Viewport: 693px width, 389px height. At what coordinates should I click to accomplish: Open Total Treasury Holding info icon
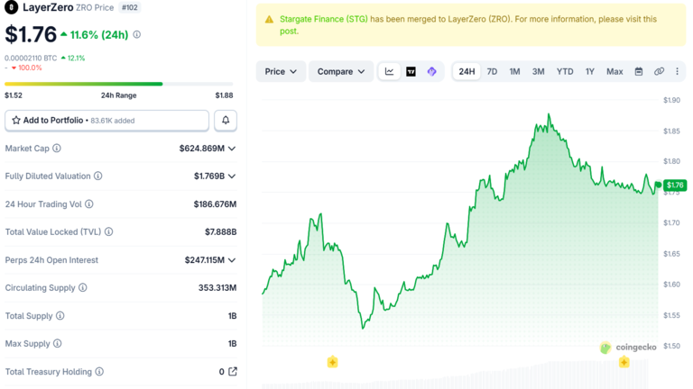[99, 372]
